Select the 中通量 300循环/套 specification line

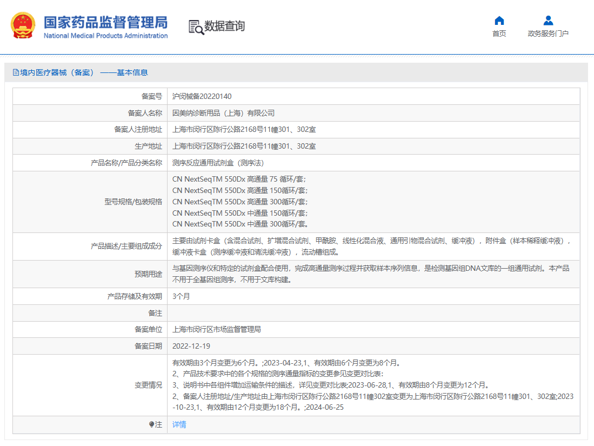[240, 224]
